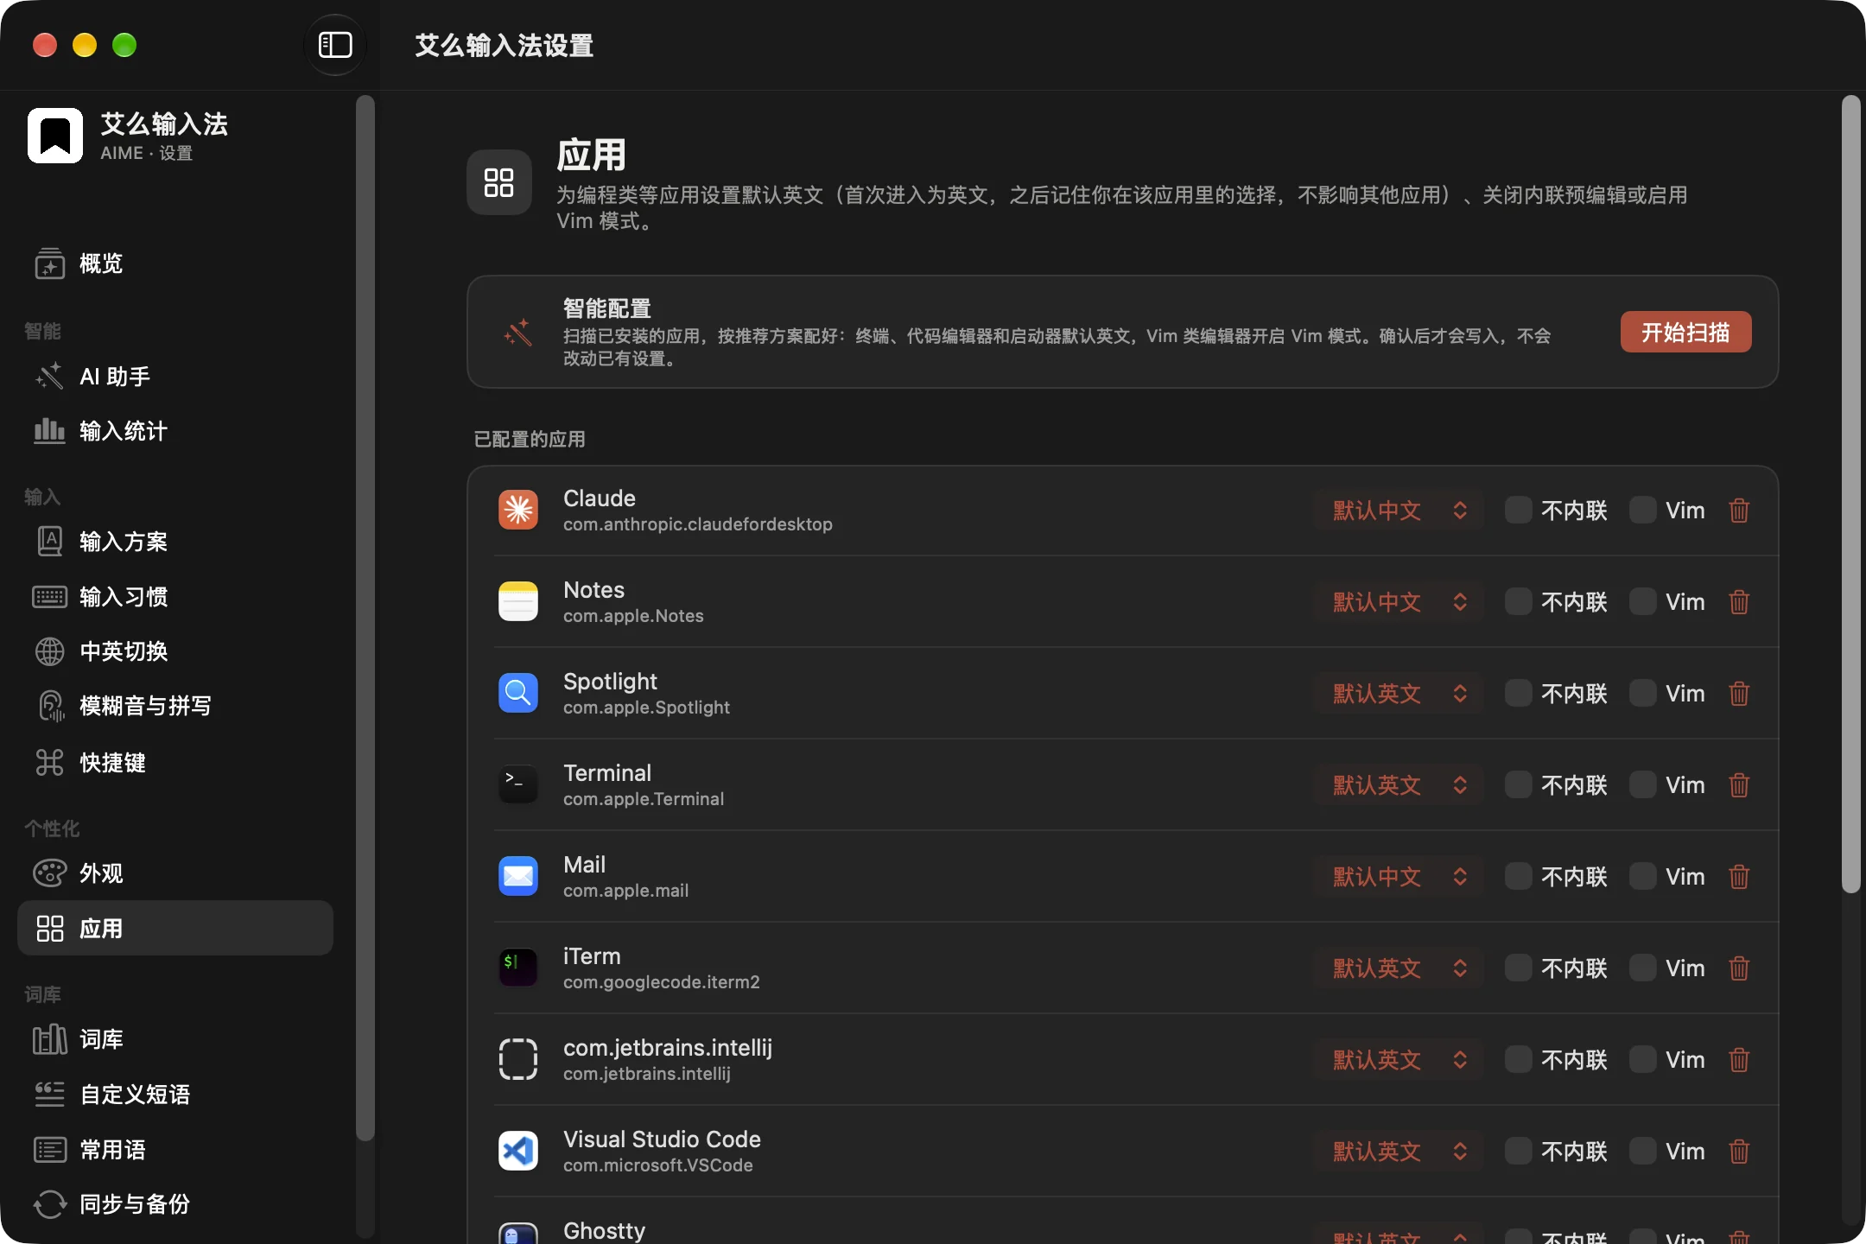Click the Mail app icon
This screenshot has width=1866, height=1244.
[518, 877]
